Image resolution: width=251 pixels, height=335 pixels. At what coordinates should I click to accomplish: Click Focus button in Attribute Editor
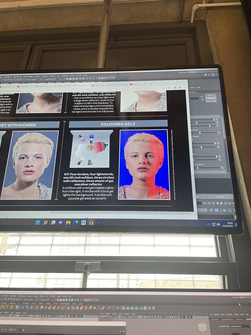[210, 95]
